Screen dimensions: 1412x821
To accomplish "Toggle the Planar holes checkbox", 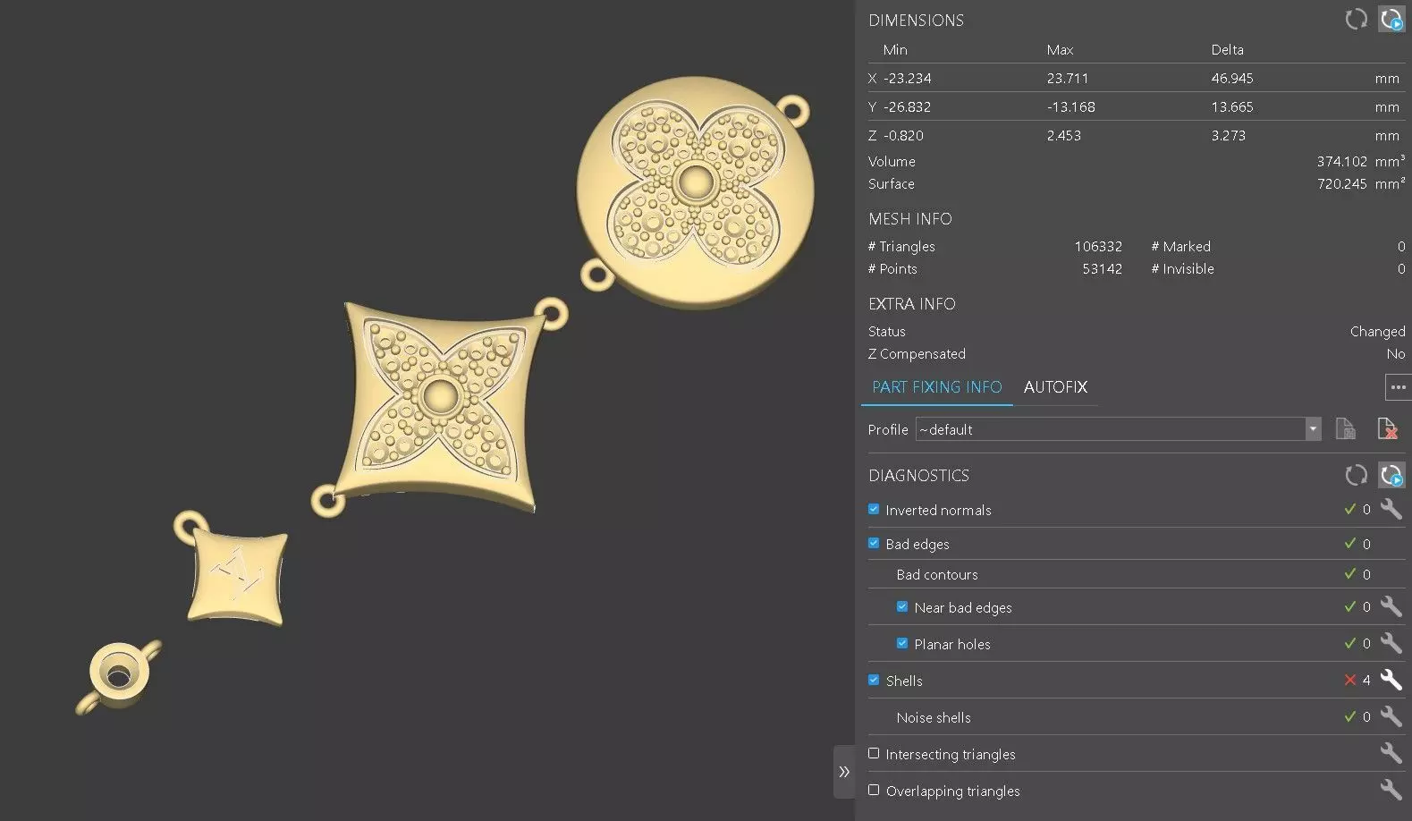I will coord(902,643).
